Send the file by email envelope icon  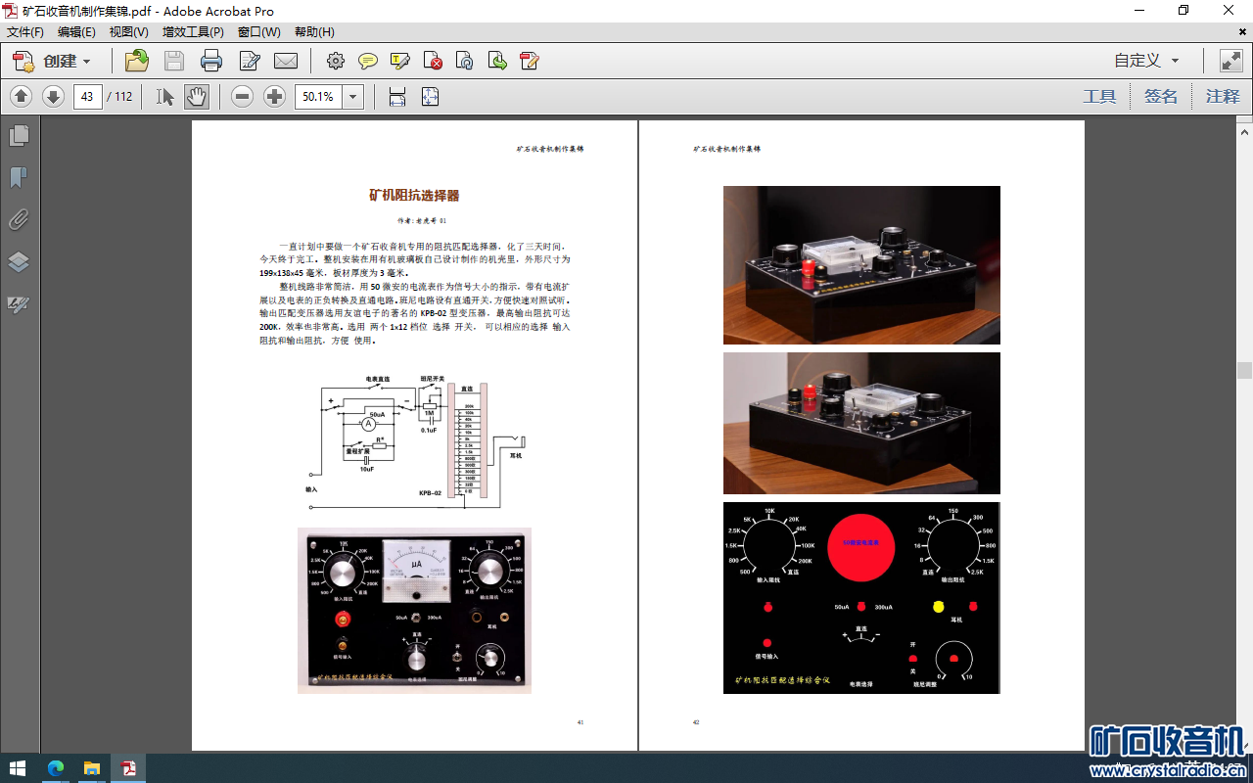tap(286, 61)
